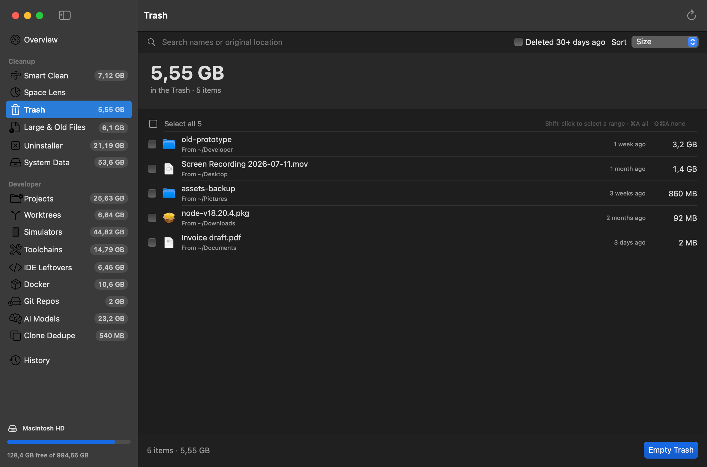Click the From ~/Developer location text

coord(207,150)
